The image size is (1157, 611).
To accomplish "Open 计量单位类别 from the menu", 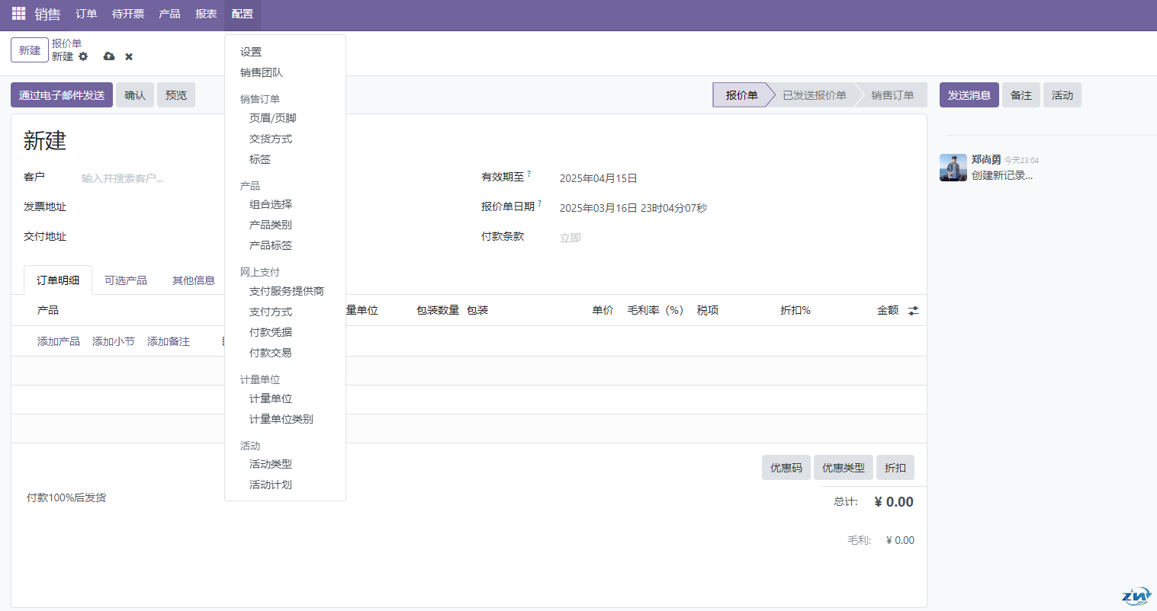I will pyautogui.click(x=281, y=419).
